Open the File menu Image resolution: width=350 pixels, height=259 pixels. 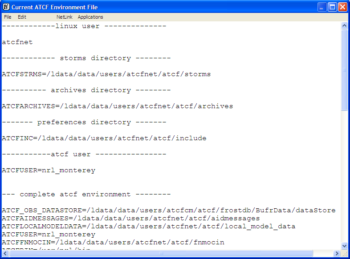point(8,17)
